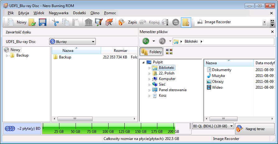Save compilation with floppy disk icon
The width and height of the screenshot is (278, 144).
[42, 22]
